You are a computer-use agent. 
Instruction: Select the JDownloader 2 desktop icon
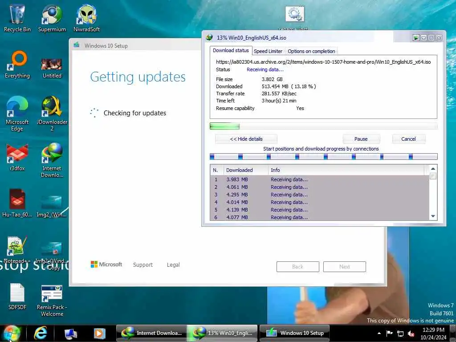tap(52, 114)
